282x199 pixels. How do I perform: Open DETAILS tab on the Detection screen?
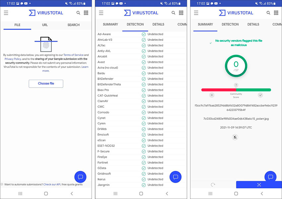tap(158, 25)
